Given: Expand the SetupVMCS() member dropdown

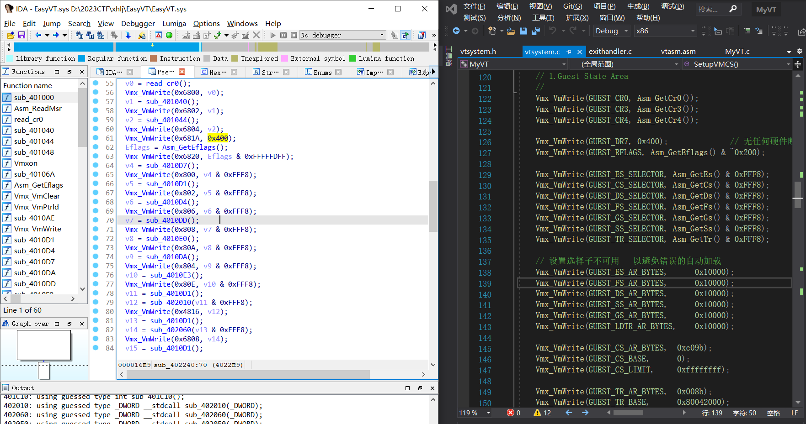Looking at the screenshot, I should pyautogui.click(x=788, y=64).
